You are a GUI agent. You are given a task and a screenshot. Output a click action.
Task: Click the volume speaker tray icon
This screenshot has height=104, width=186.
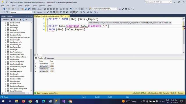tap(163, 101)
